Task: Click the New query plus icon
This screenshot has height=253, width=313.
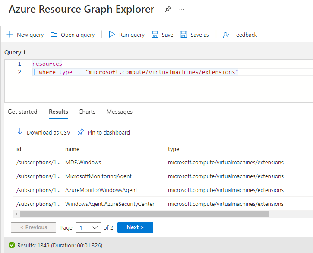Action: pyautogui.click(x=10, y=35)
